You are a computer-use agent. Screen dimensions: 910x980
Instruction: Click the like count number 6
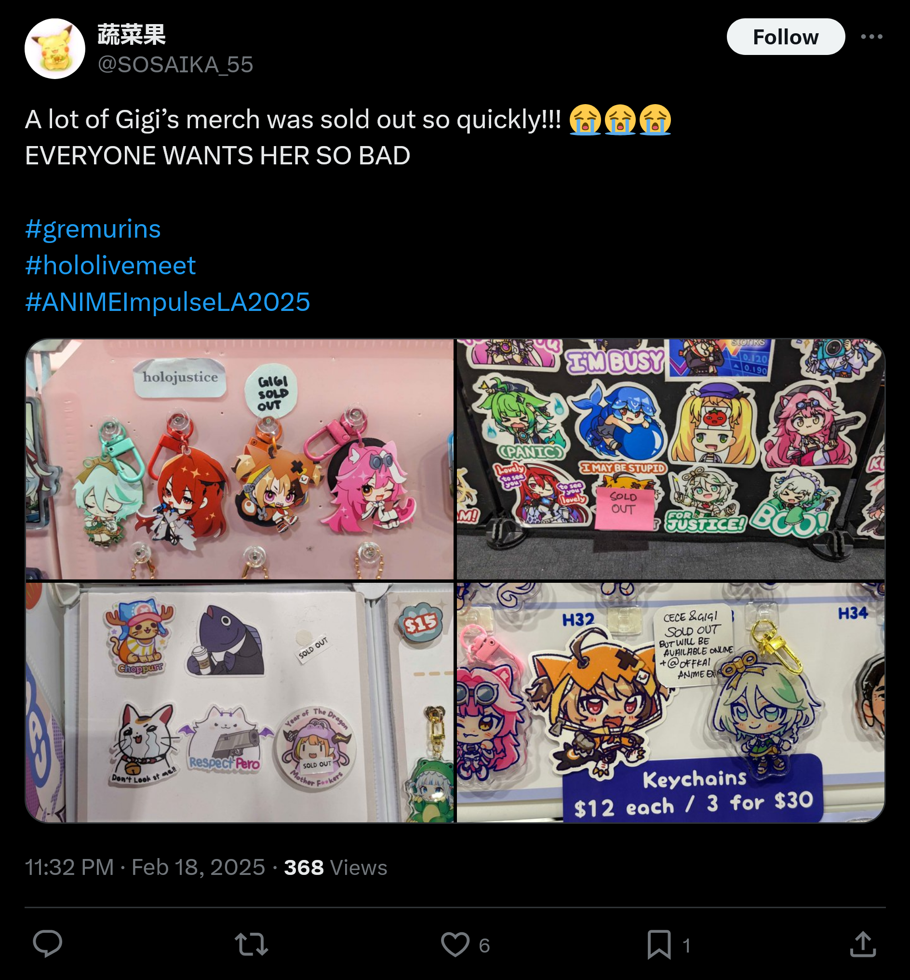pyautogui.click(x=484, y=945)
